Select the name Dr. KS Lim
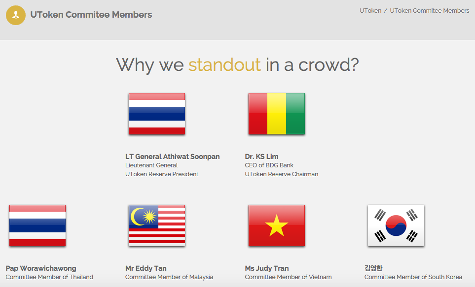475x287 pixels. (x=261, y=157)
